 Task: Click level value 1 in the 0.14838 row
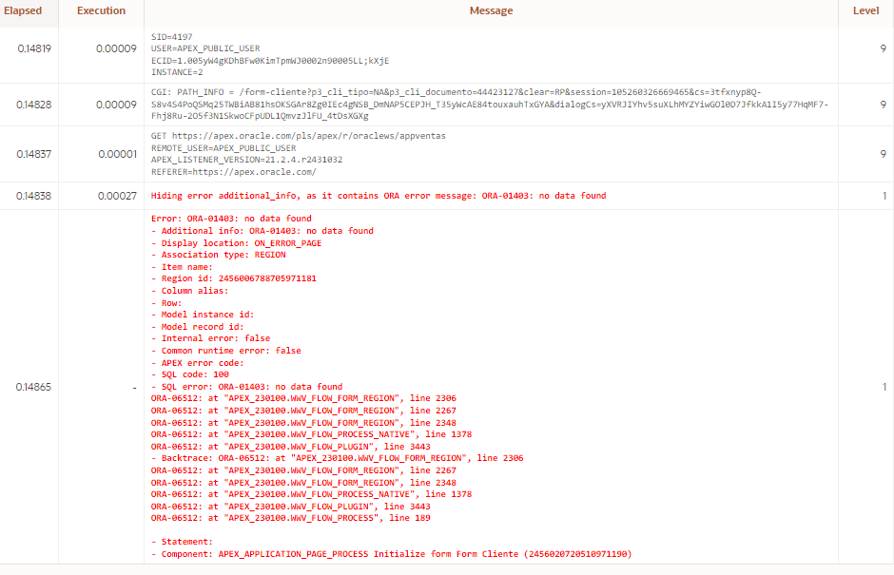tap(884, 196)
